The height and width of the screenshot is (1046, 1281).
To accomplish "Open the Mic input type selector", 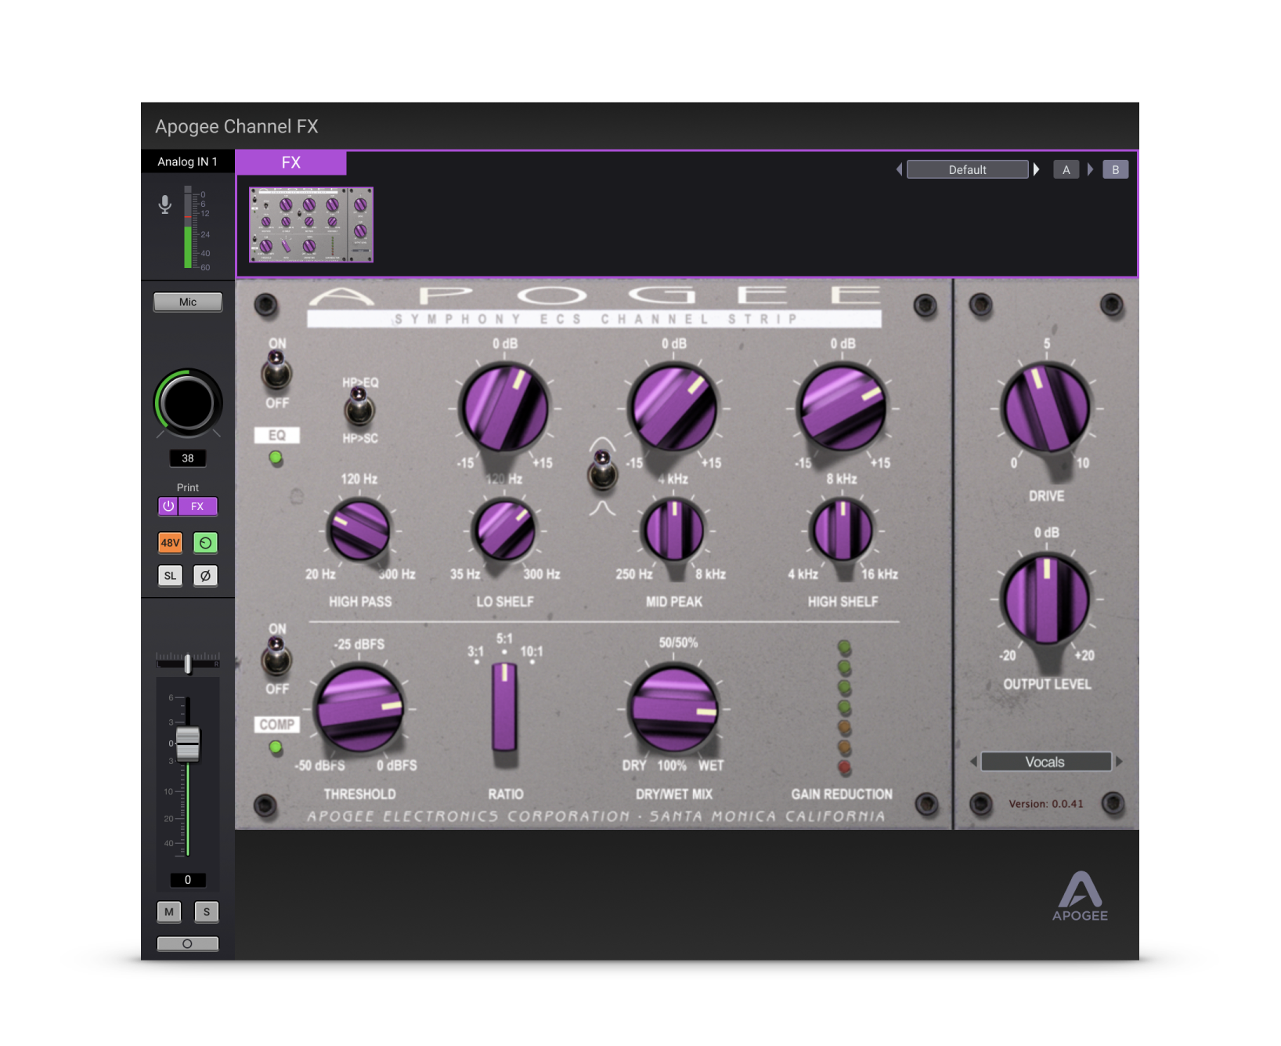I will tap(188, 302).
